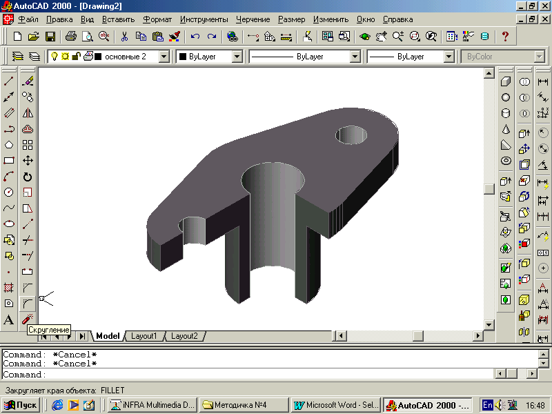Expand the ByColor plot style dropdown
This screenshot has height=414, width=552.
(x=540, y=57)
